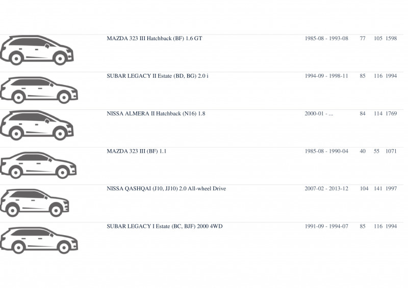The width and height of the screenshot is (408, 288).
Task: Click the Mazda 323 III 1.1 sedan icon
Action: click(x=38, y=165)
